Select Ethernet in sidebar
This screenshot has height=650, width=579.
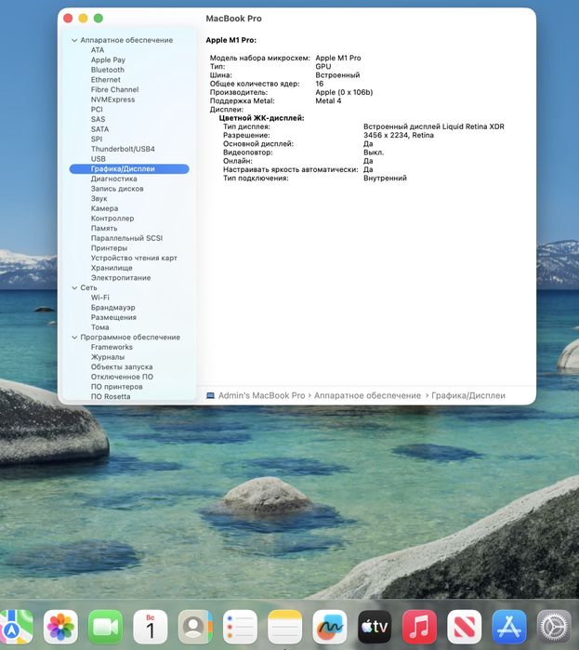coord(106,80)
